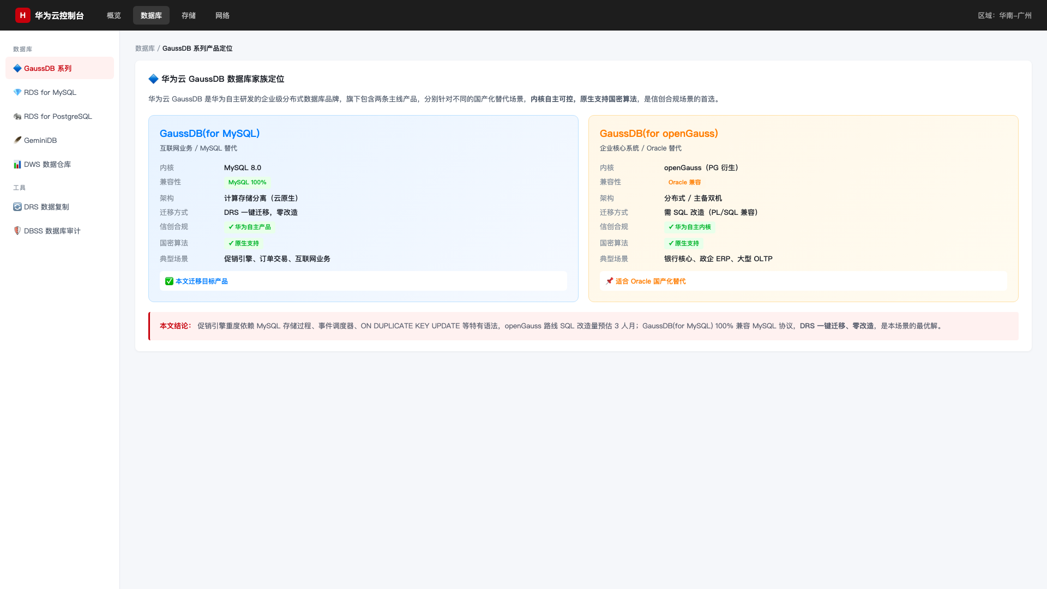Click 计算存储分离（云原生）text
Viewport: 1047px width, 589px height.
(x=263, y=199)
